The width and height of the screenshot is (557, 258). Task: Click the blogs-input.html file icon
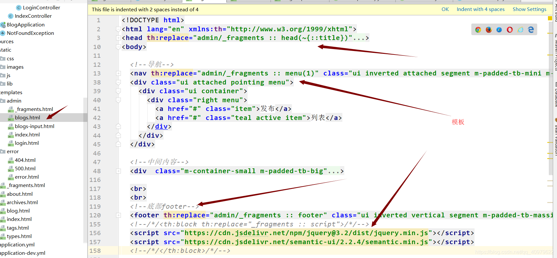[11, 126]
